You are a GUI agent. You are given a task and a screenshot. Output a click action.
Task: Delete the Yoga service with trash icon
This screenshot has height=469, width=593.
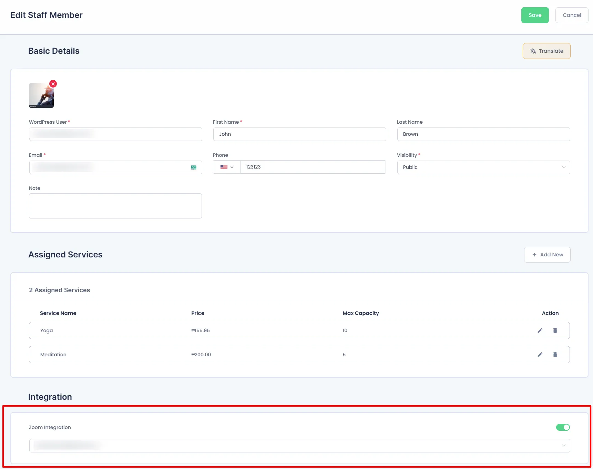555,330
